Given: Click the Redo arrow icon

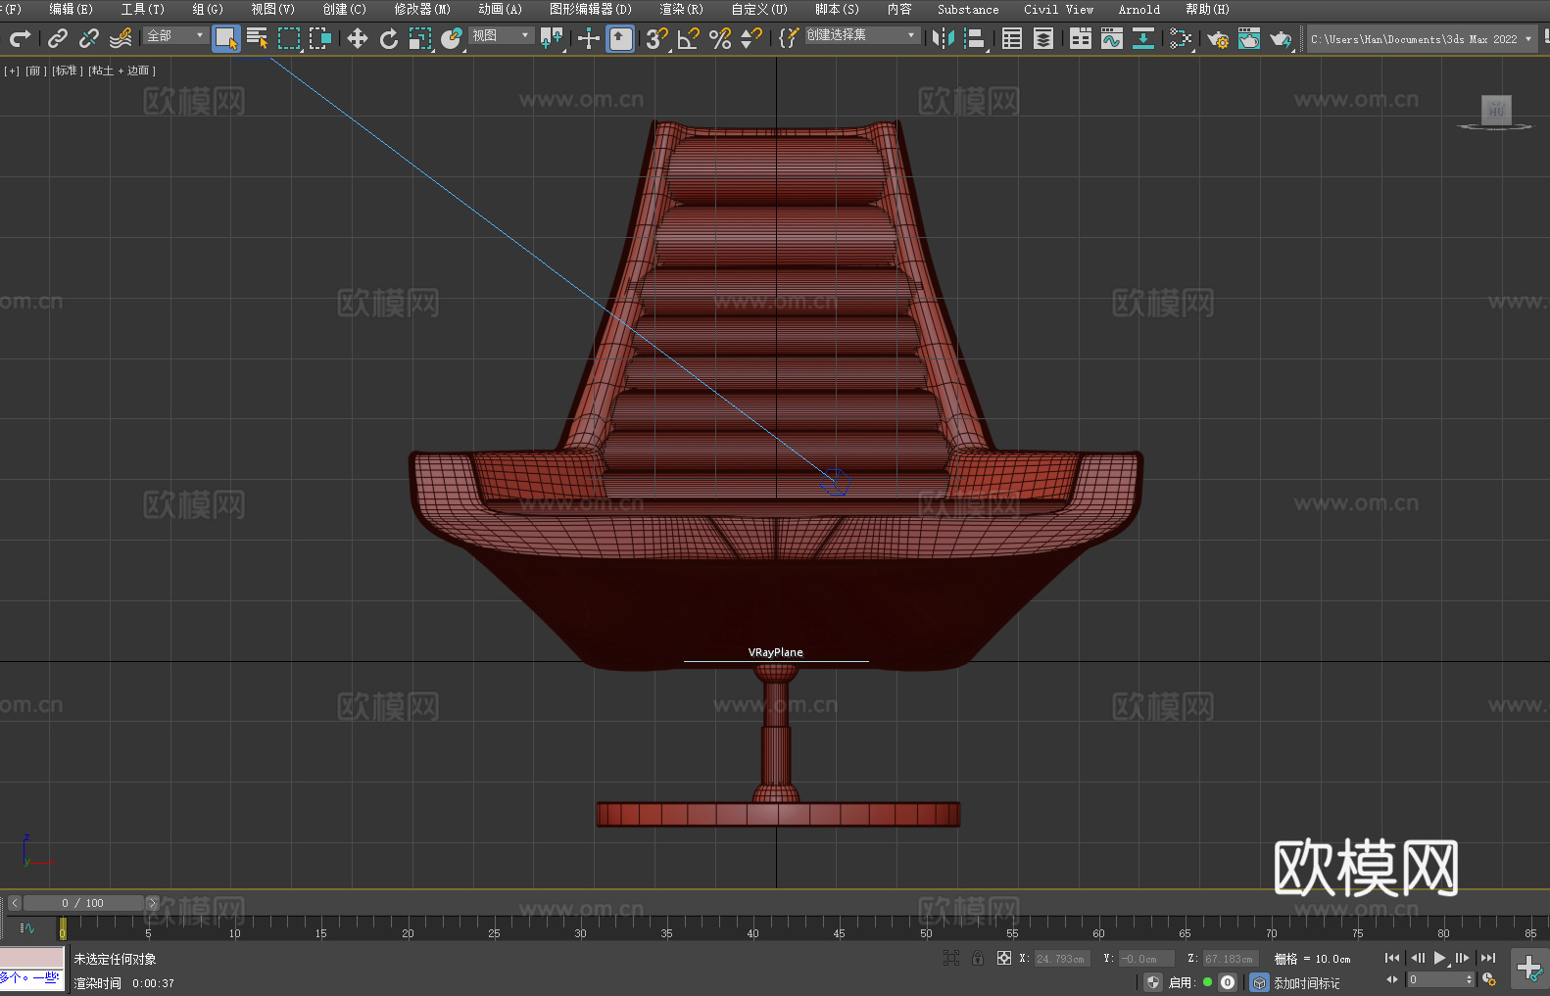Looking at the screenshot, I should tap(20, 38).
